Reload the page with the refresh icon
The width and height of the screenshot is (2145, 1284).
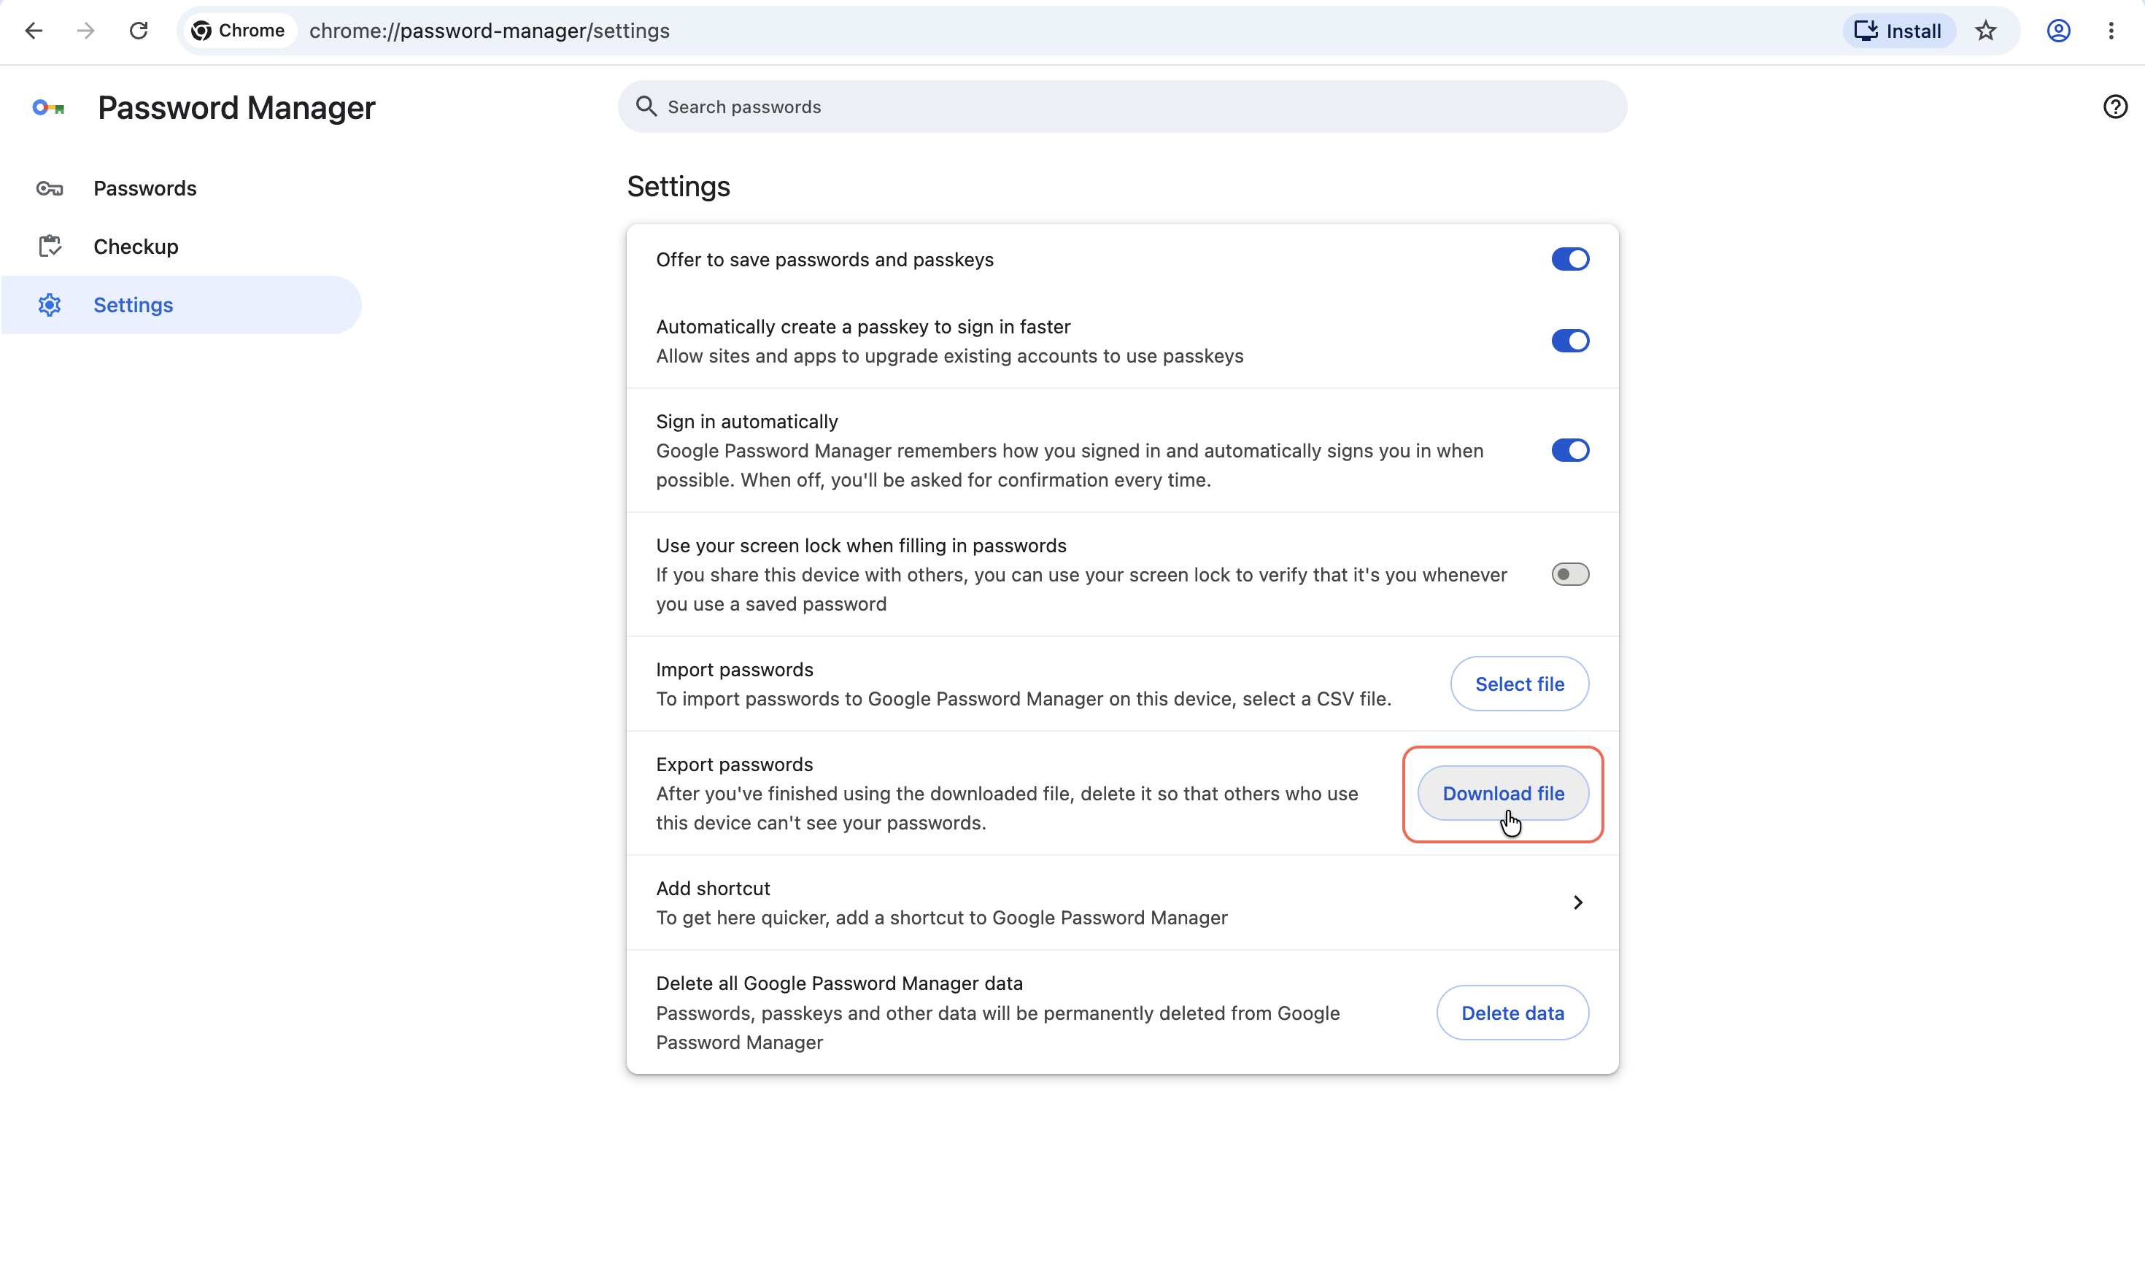click(x=139, y=31)
